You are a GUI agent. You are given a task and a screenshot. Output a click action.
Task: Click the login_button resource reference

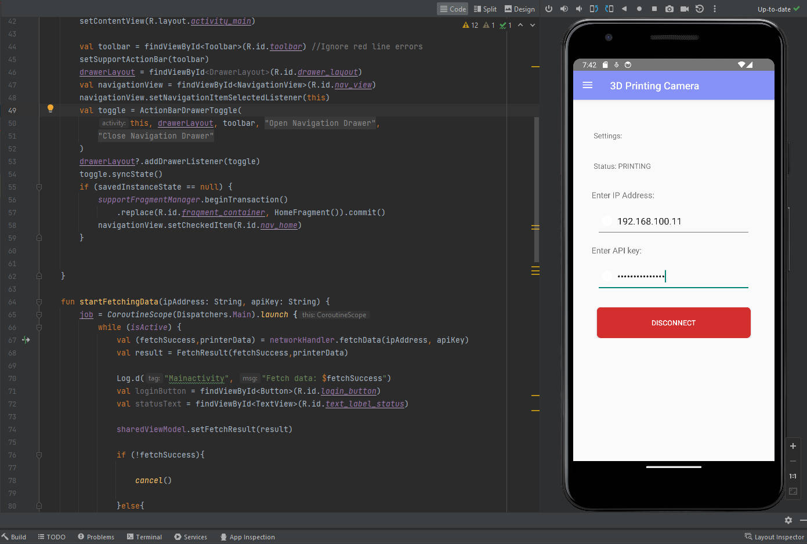coord(349,391)
